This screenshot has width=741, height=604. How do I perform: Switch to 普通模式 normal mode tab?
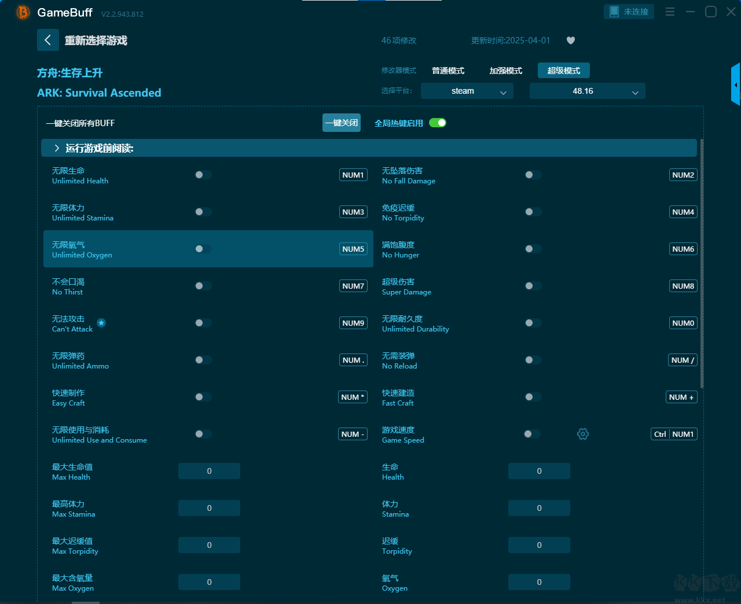(x=448, y=71)
